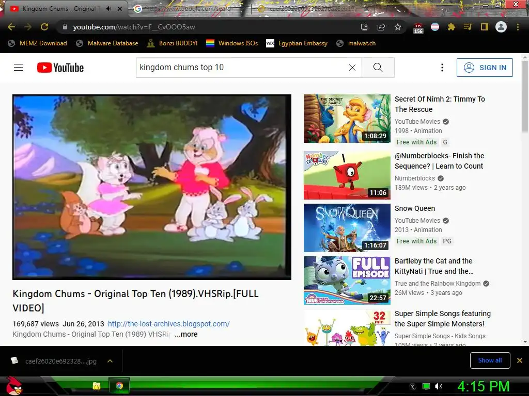The image size is (529, 396).
Task: Go back with the browser back arrow
Action: [11, 27]
